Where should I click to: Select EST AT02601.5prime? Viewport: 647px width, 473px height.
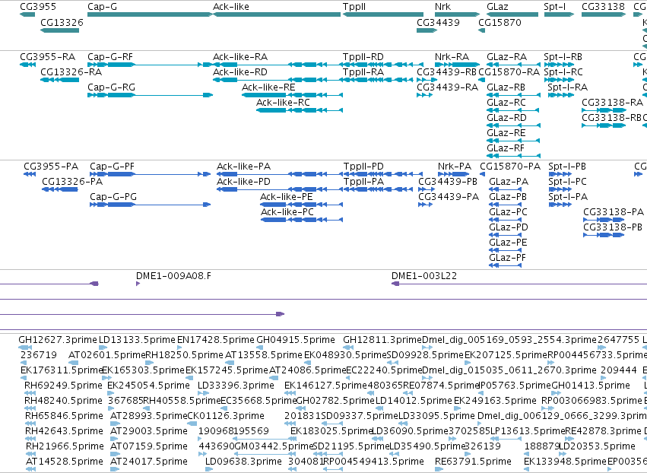(107, 355)
